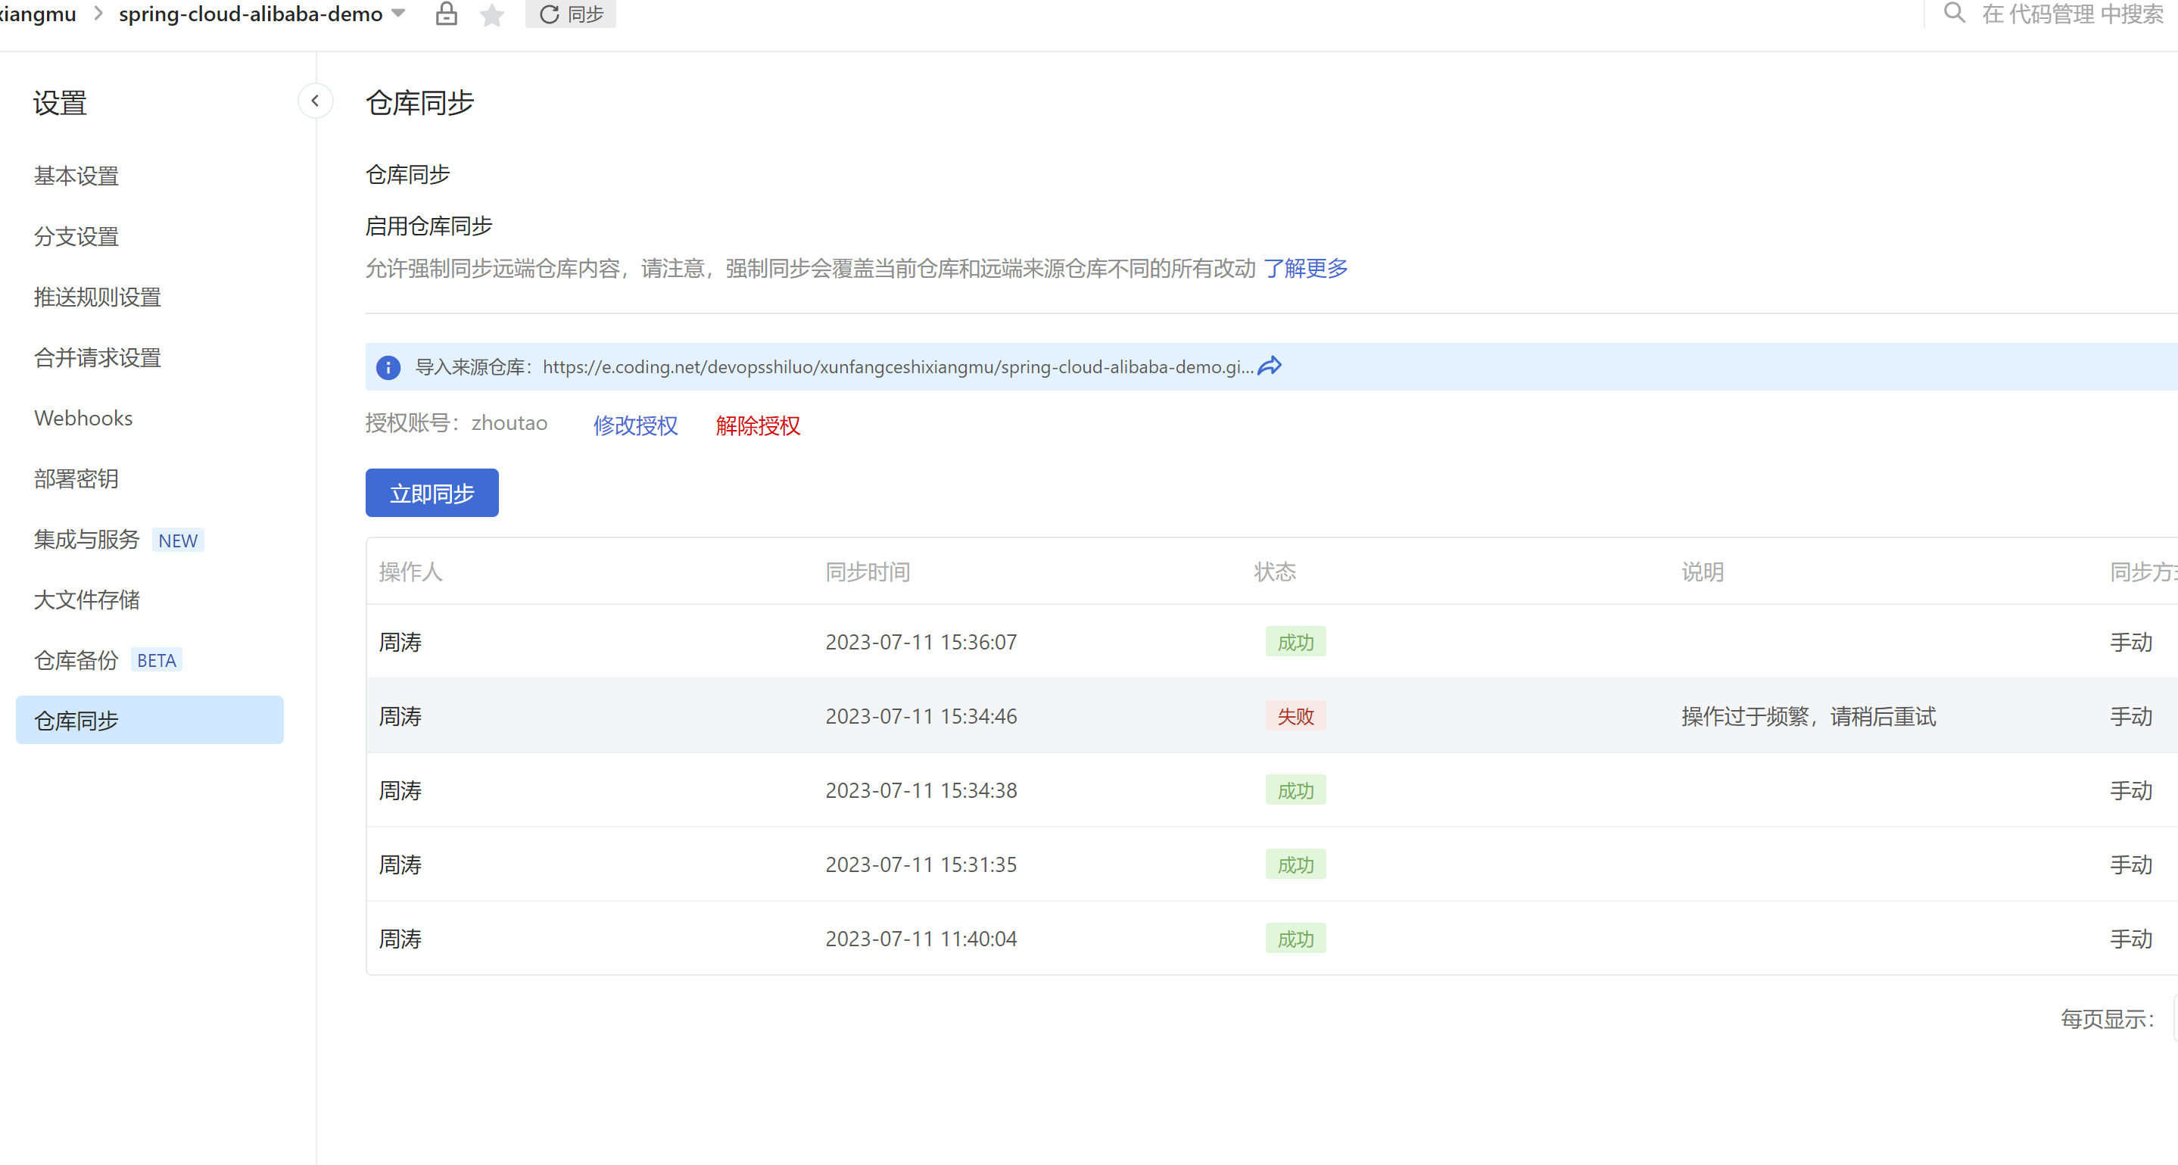2178x1165 pixels.
Task: Click the 每页显示 label
Action: (2107, 1019)
